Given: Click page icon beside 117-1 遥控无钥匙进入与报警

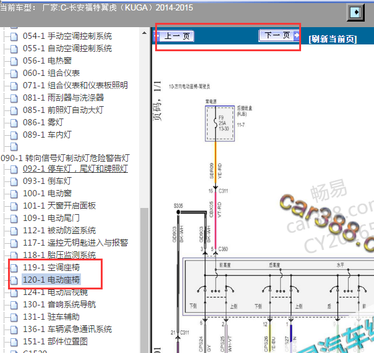Looking at the screenshot, I should [x=14, y=243].
